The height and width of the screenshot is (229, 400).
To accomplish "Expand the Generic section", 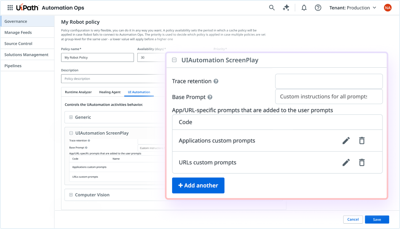I will (x=71, y=117).
